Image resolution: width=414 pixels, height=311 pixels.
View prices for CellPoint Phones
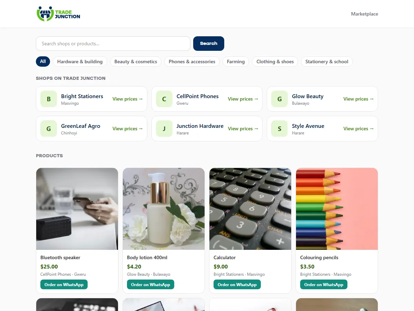(x=243, y=99)
